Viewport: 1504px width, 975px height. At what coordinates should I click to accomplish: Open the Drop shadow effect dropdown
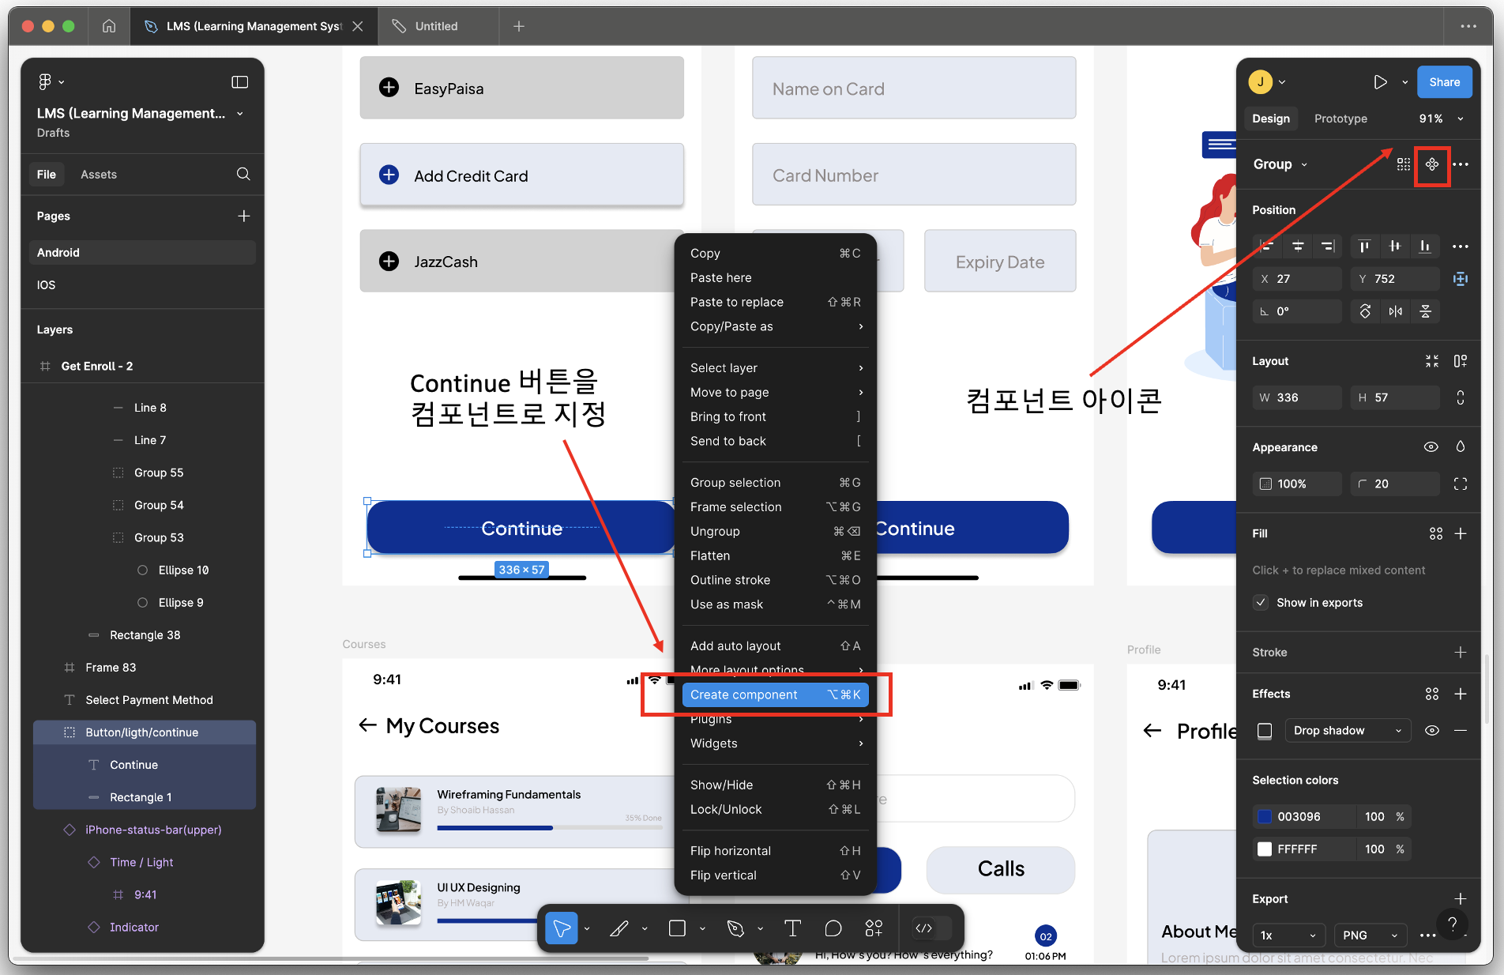pos(1347,730)
